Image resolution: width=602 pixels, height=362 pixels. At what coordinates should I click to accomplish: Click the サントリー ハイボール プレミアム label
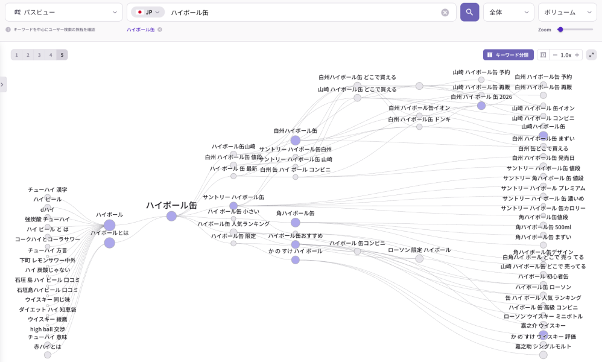coord(543,188)
